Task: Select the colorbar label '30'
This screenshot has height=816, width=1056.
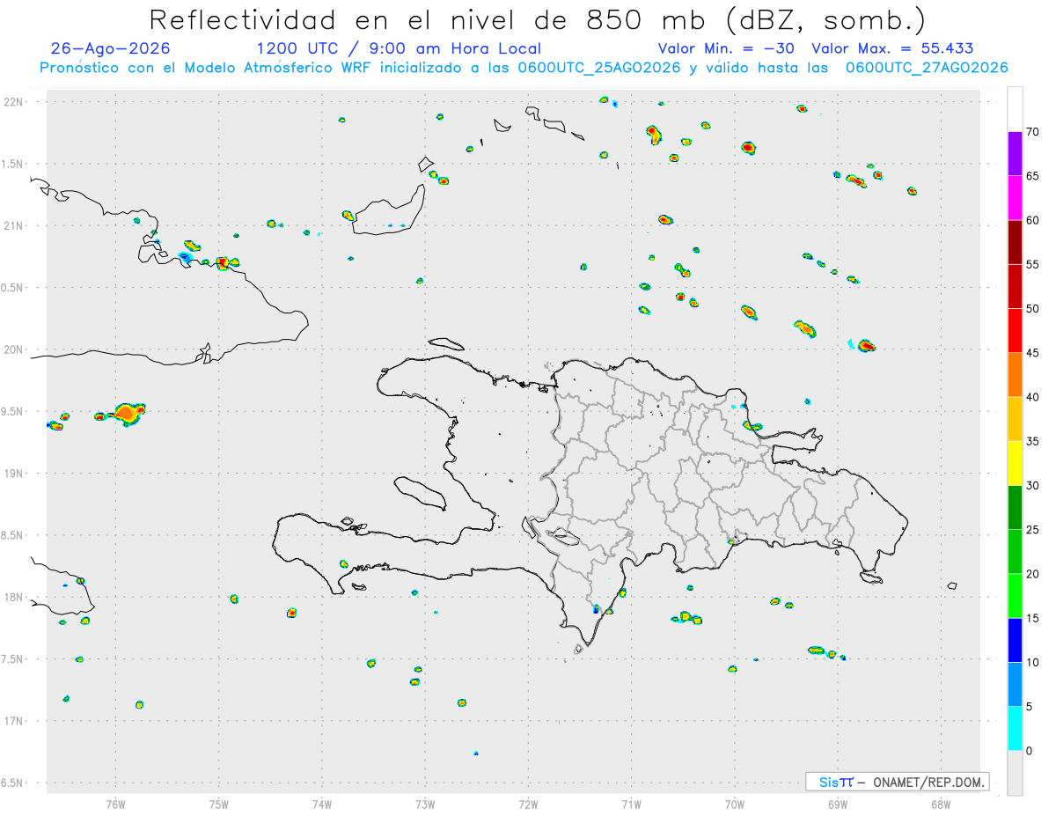Action: tap(1033, 485)
